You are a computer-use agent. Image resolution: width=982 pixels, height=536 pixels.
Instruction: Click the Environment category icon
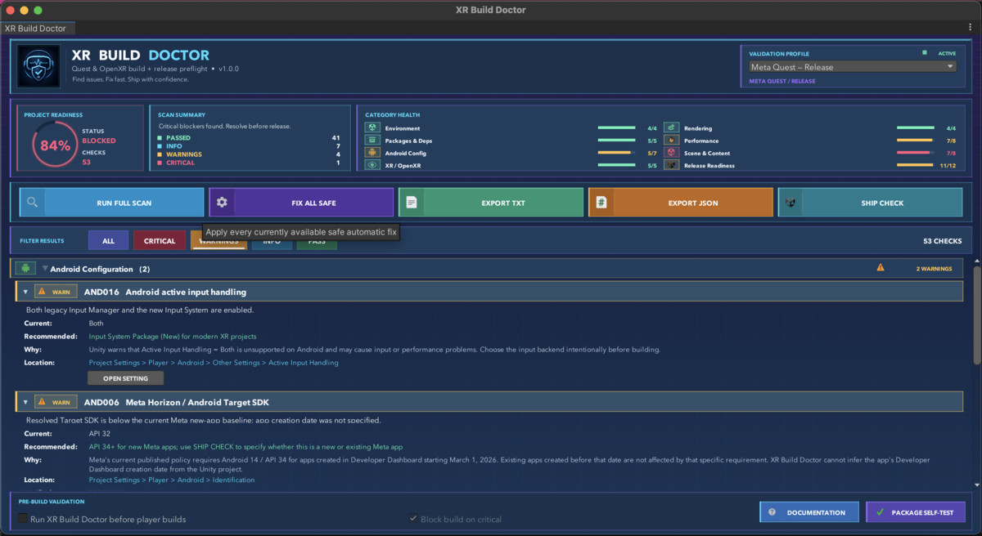coord(372,128)
